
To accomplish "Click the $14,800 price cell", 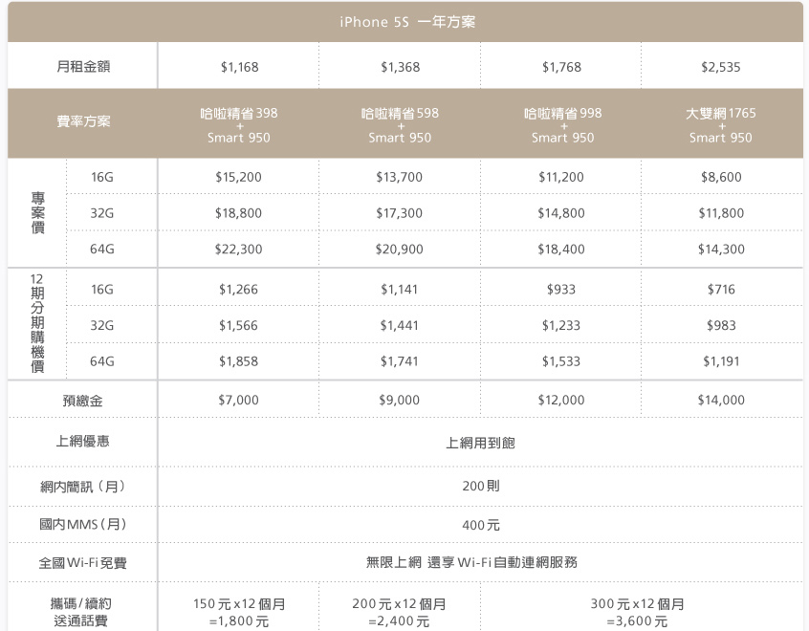I will [561, 213].
